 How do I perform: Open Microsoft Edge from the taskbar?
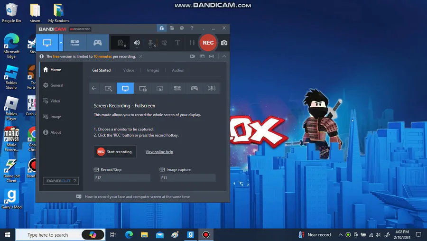[x=129, y=235]
